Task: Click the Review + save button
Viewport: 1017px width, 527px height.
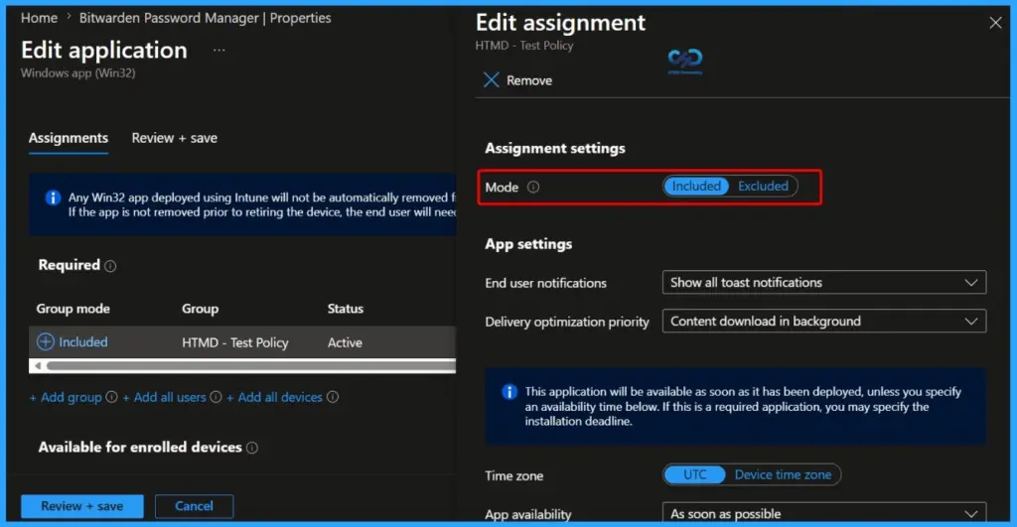Action: pos(81,506)
